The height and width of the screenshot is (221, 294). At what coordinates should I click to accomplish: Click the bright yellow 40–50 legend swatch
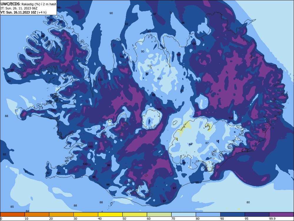(x=110, y=215)
